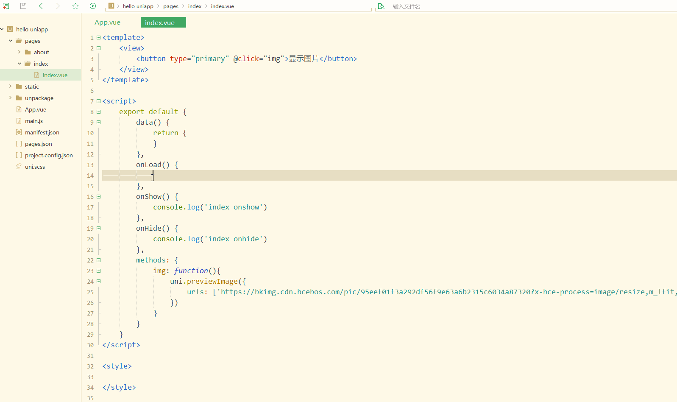
Task: Expand the unpackage folder chevron
Action: [x=11, y=98]
